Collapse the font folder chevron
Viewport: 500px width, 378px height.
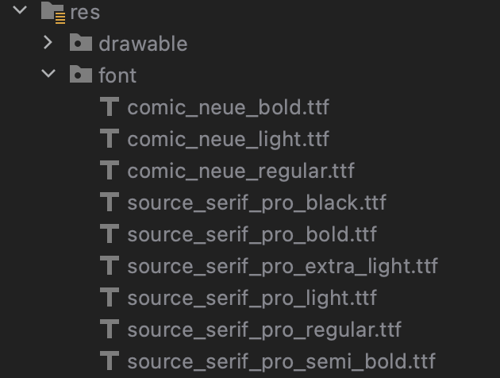[48, 73]
